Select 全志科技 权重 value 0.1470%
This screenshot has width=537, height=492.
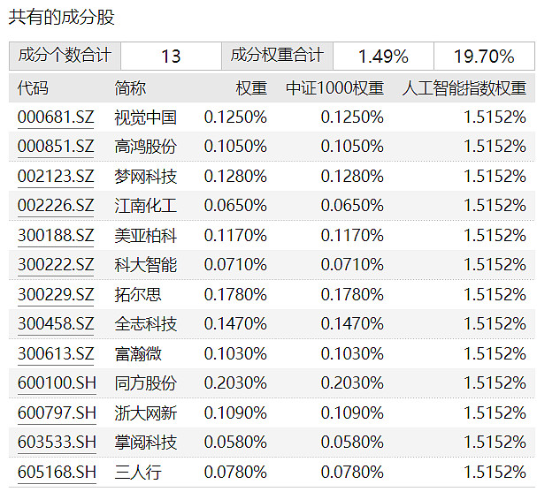coord(235,324)
